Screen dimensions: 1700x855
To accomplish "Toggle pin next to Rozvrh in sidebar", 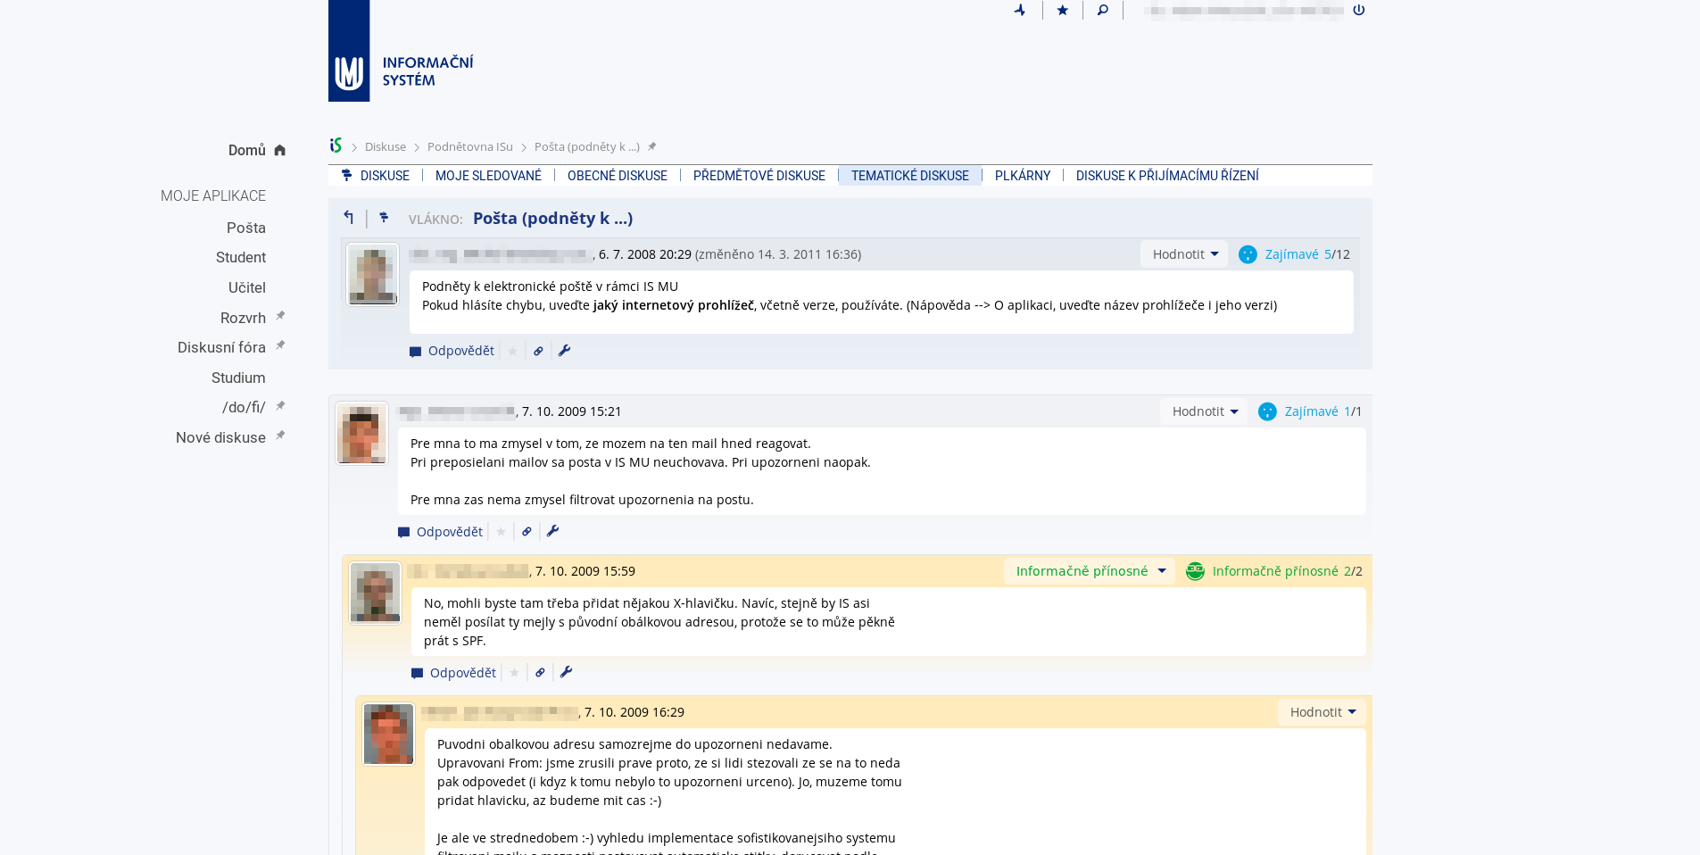I will 280,316.
